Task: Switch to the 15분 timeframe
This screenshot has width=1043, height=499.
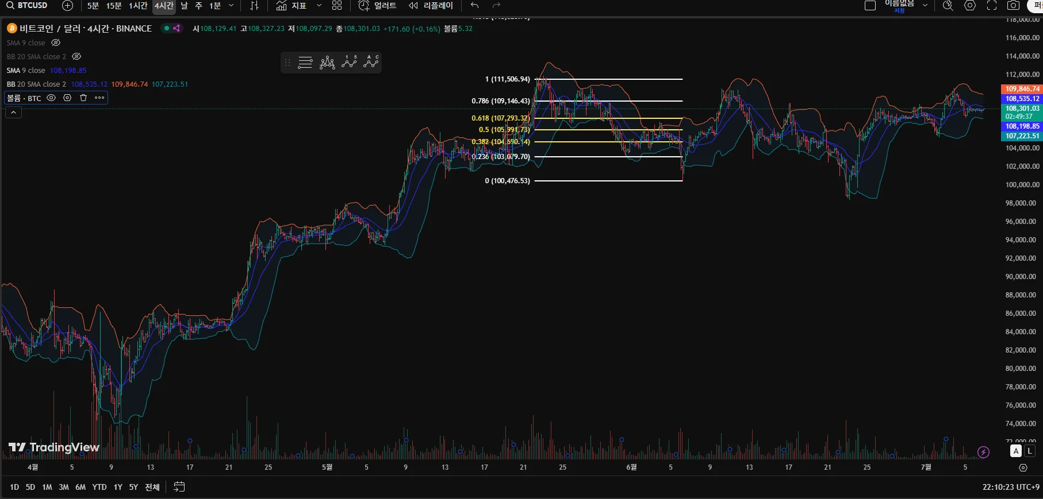Action: coord(114,6)
